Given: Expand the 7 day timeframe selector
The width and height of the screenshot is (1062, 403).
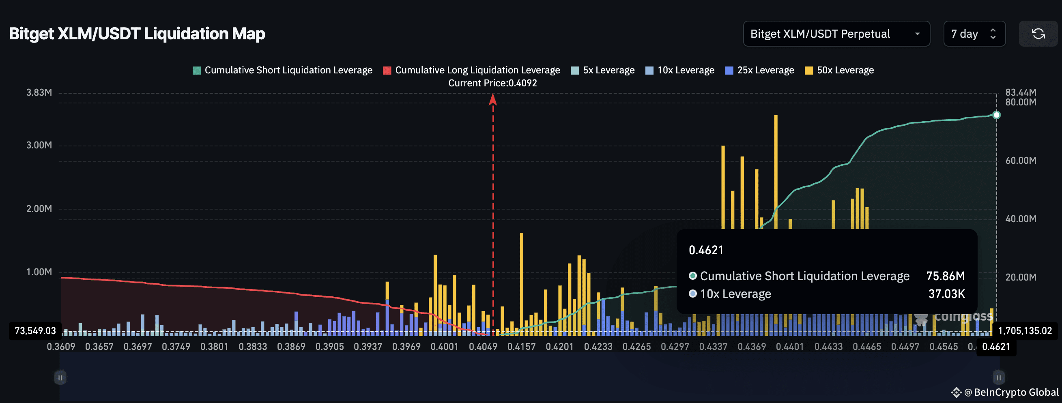Looking at the screenshot, I should click(x=974, y=34).
